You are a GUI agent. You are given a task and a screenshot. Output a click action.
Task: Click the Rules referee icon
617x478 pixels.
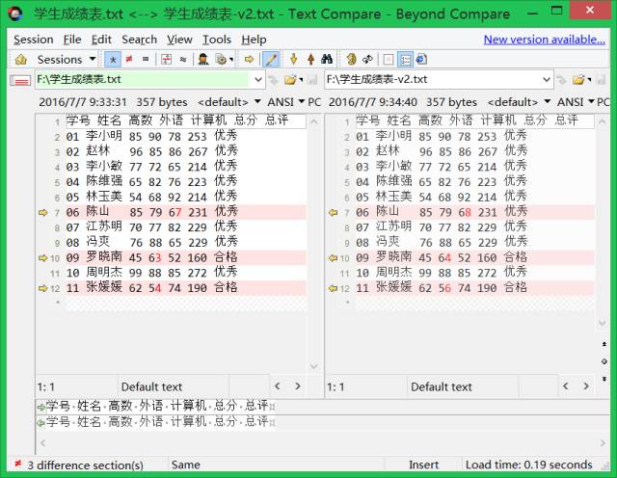[x=203, y=60]
